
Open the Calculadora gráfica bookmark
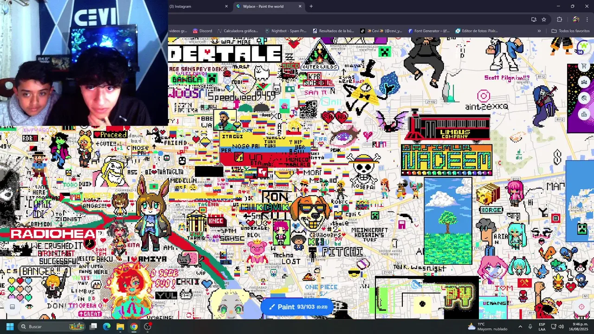pos(238,31)
